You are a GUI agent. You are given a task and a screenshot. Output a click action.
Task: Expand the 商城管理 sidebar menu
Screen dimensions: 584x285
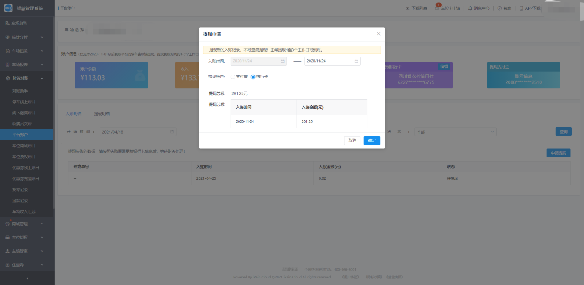26,224
